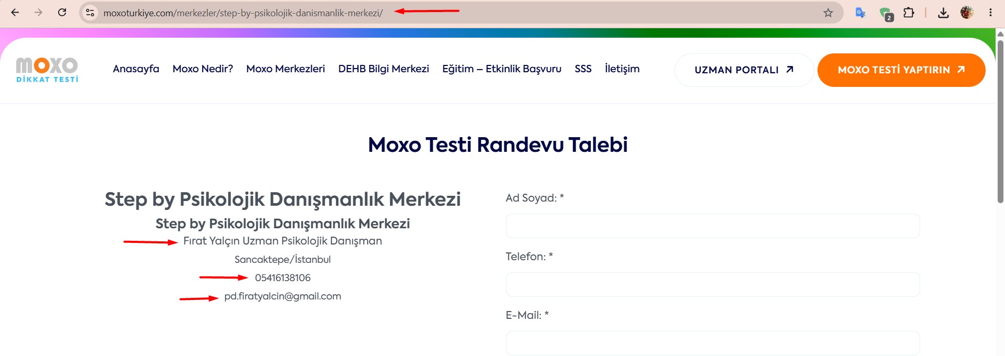
Task: Open the Chrome three-dot menu
Action: [x=990, y=13]
